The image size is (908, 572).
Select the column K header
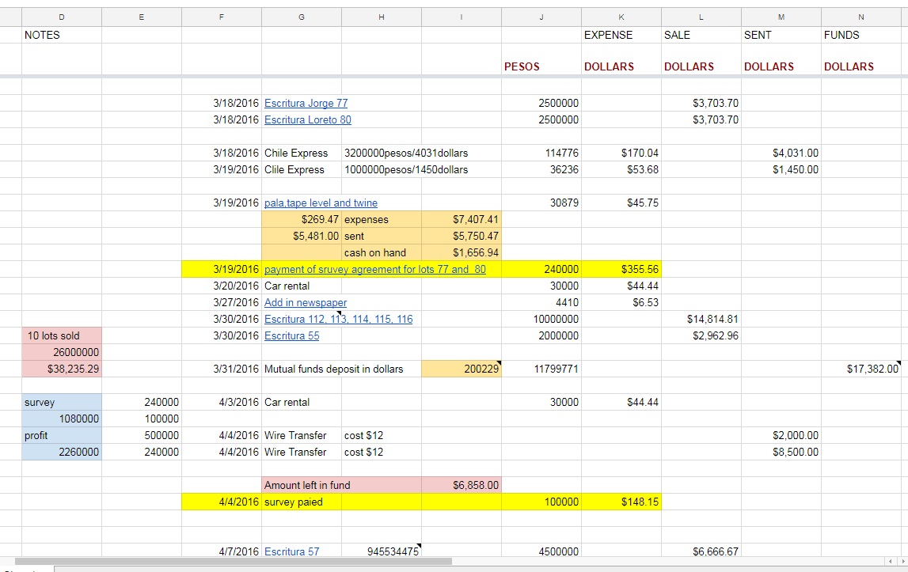621,17
